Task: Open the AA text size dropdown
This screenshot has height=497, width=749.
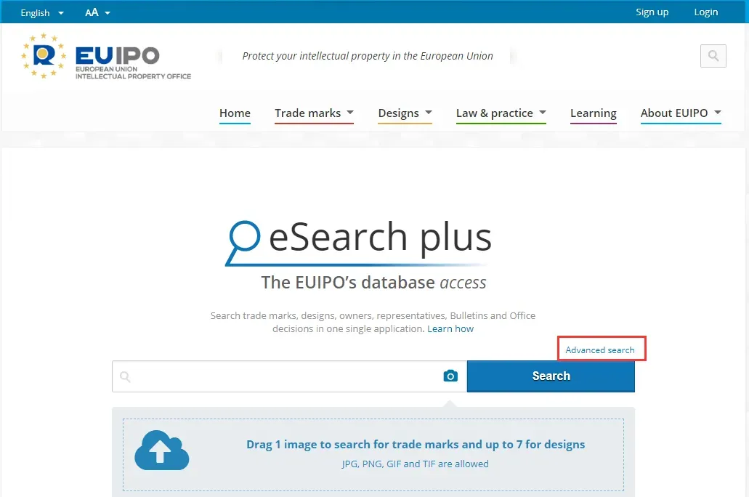Action: [x=97, y=12]
